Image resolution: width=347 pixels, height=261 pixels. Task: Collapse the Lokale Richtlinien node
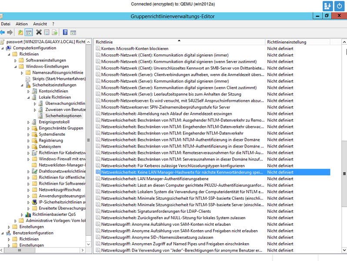(x=29, y=97)
